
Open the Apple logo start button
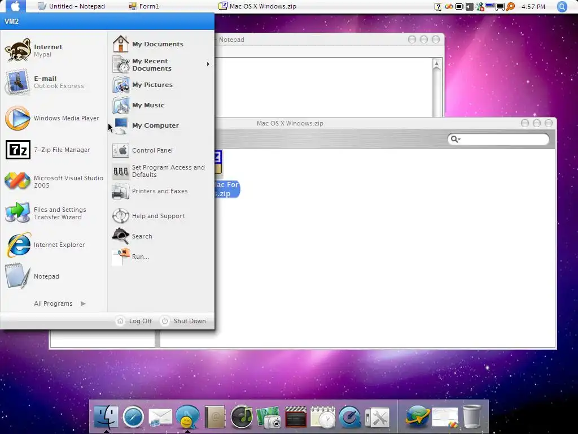click(x=15, y=6)
